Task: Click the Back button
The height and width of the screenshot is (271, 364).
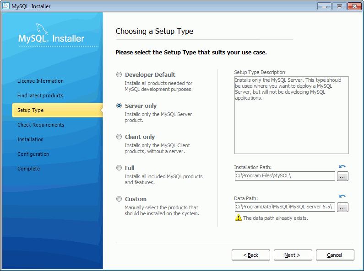Action: point(251,255)
